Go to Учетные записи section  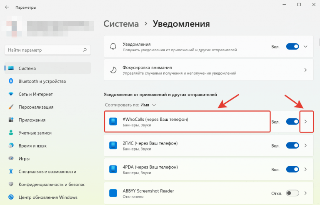(x=35, y=133)
